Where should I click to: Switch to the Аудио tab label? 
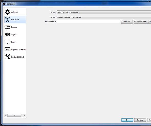[14, 35]
